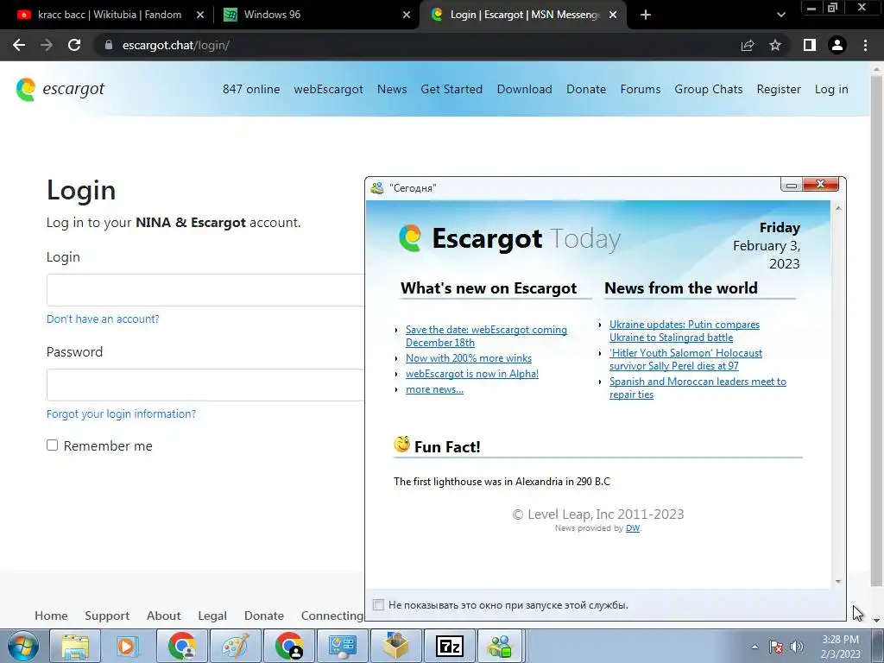
Task: Tick the Remember me checkbox
Action: pos(53,445)
